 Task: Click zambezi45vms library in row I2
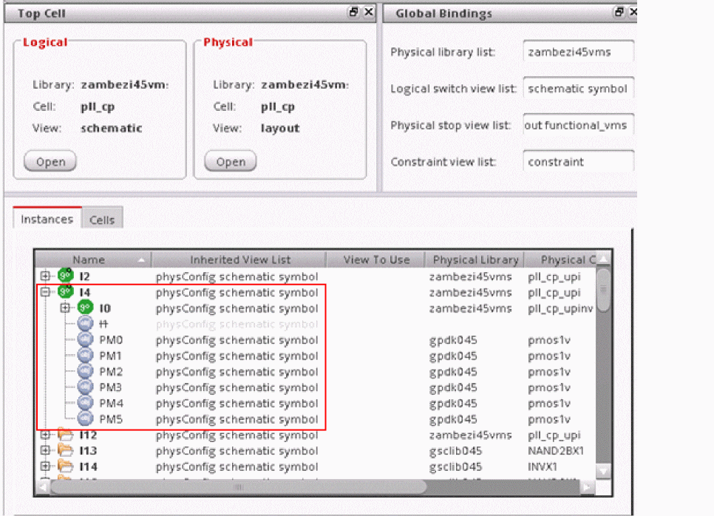pos(470,276)
